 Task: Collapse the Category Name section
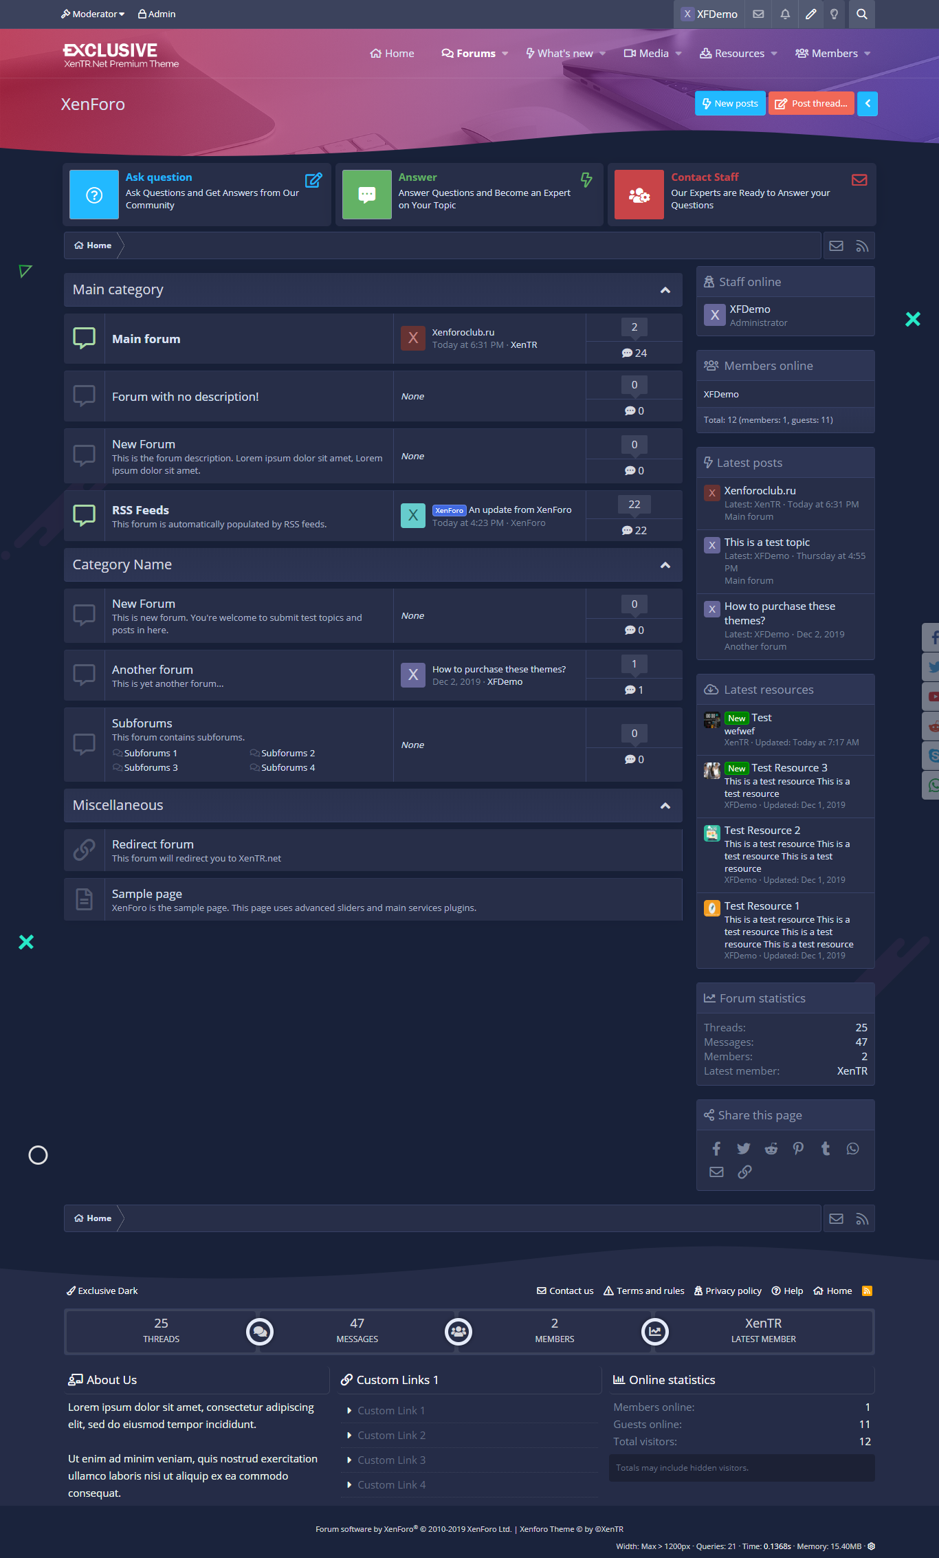(x=665, y=565)
